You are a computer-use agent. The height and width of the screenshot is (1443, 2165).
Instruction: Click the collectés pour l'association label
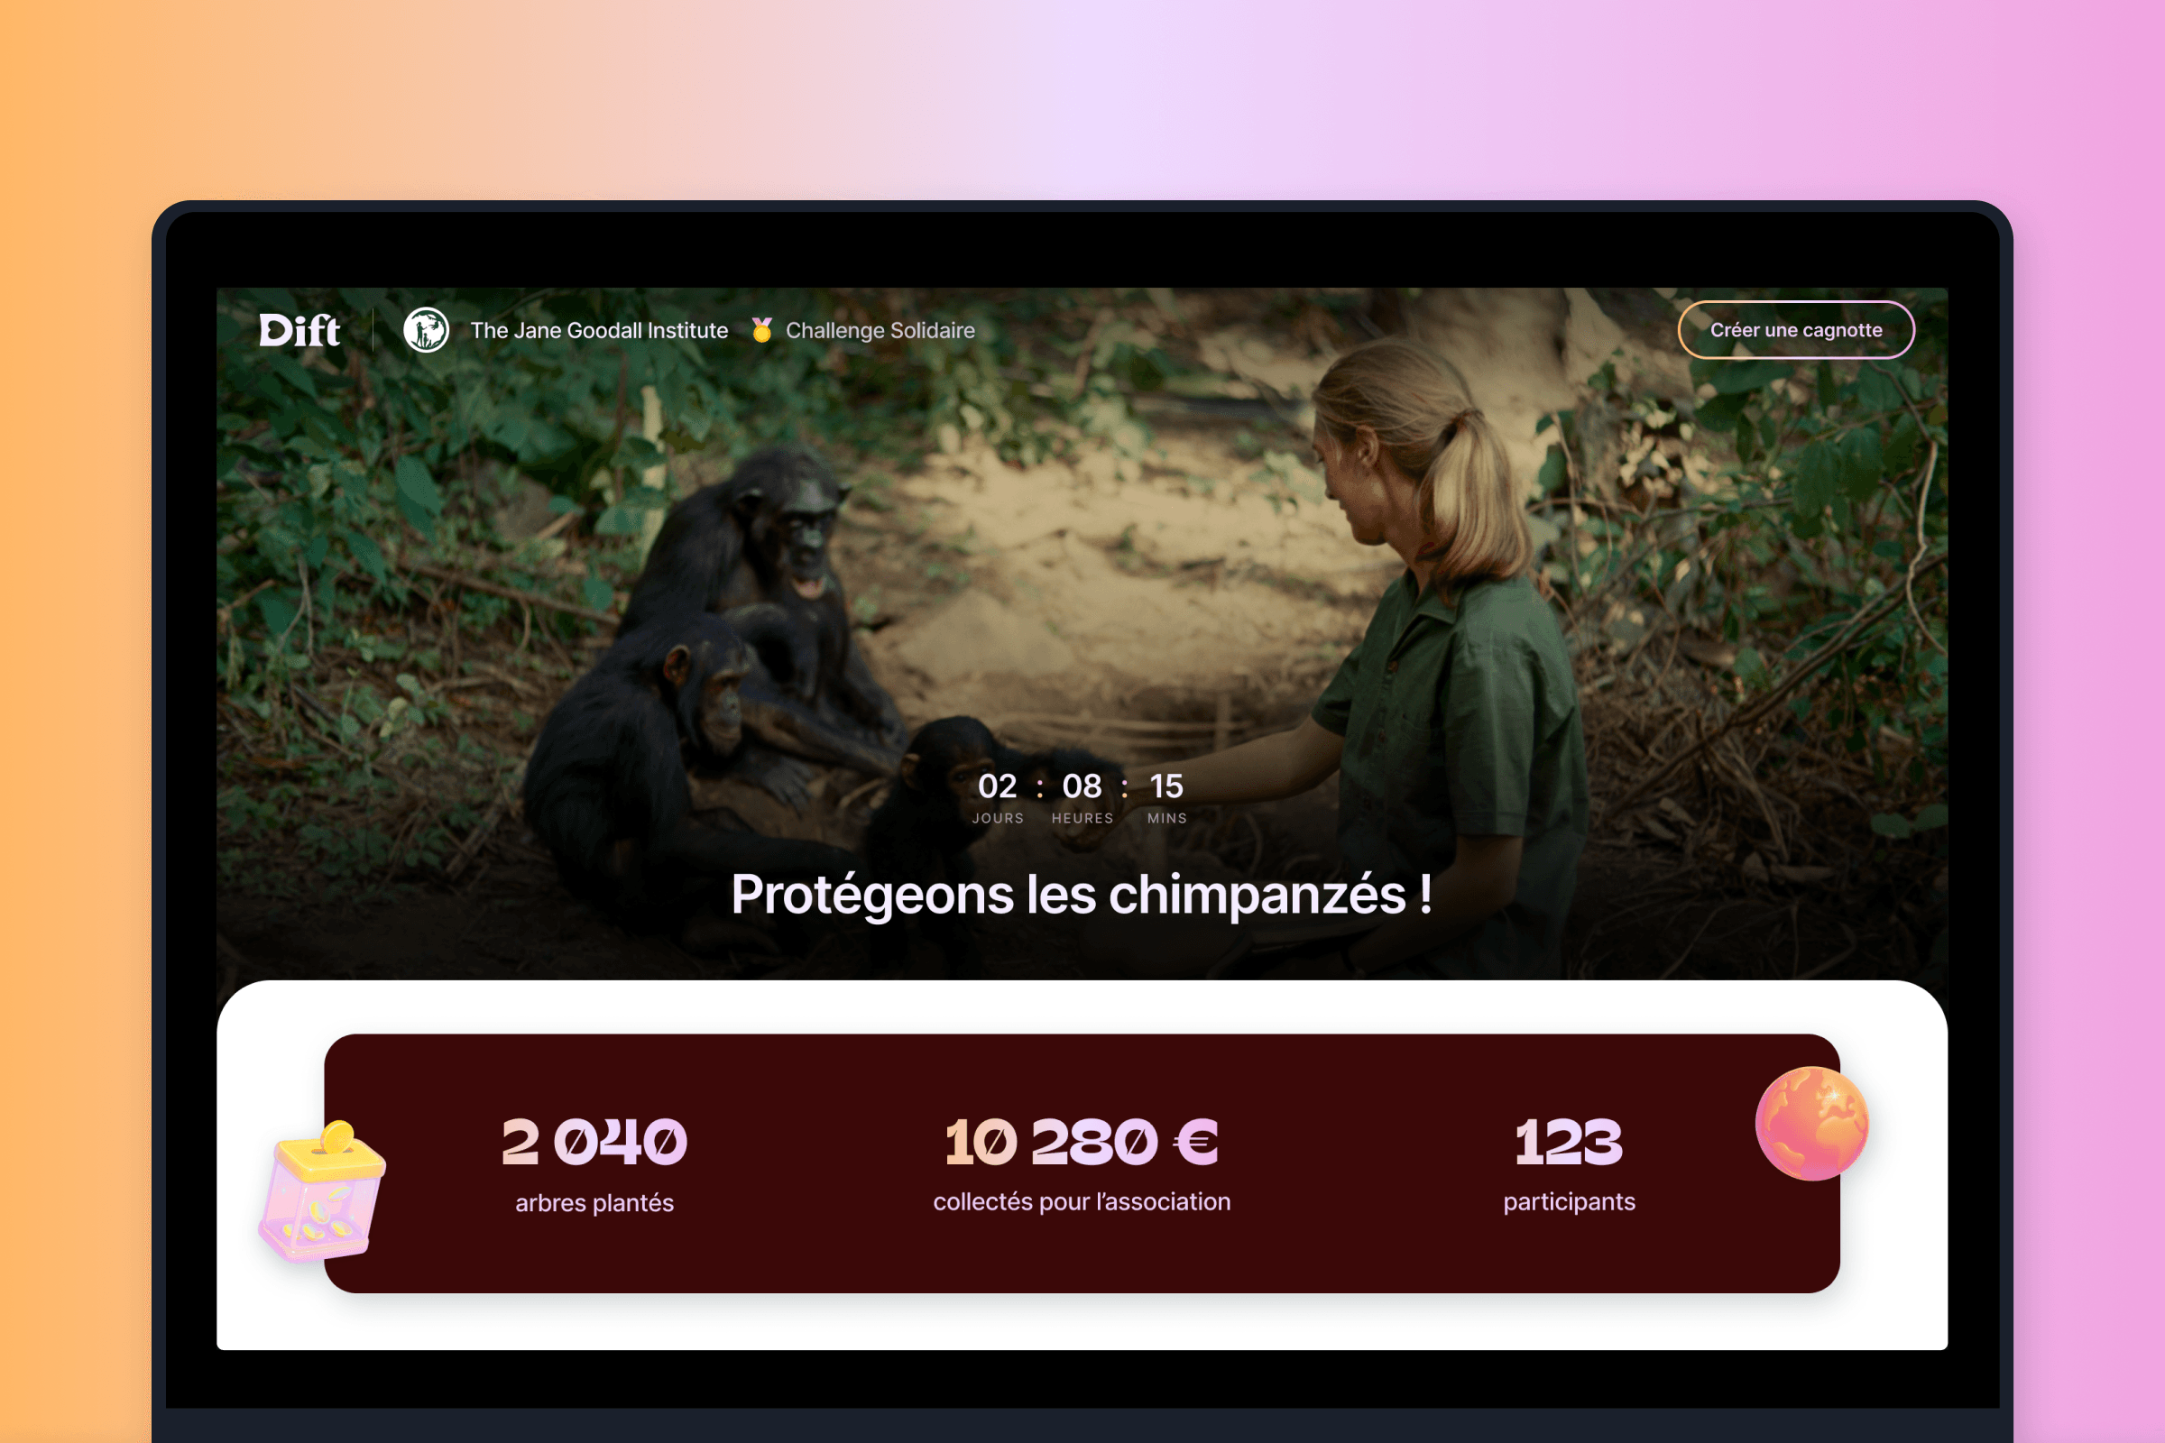pyautogui.click(x=1082, y=1202)
